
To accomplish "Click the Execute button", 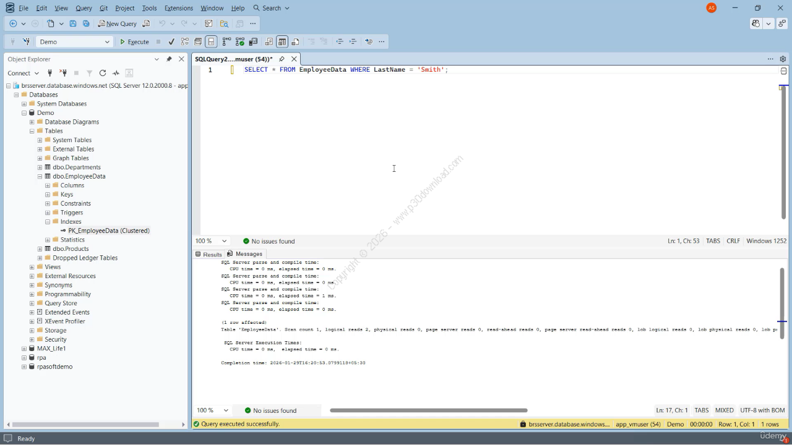I will pos(134,42).
